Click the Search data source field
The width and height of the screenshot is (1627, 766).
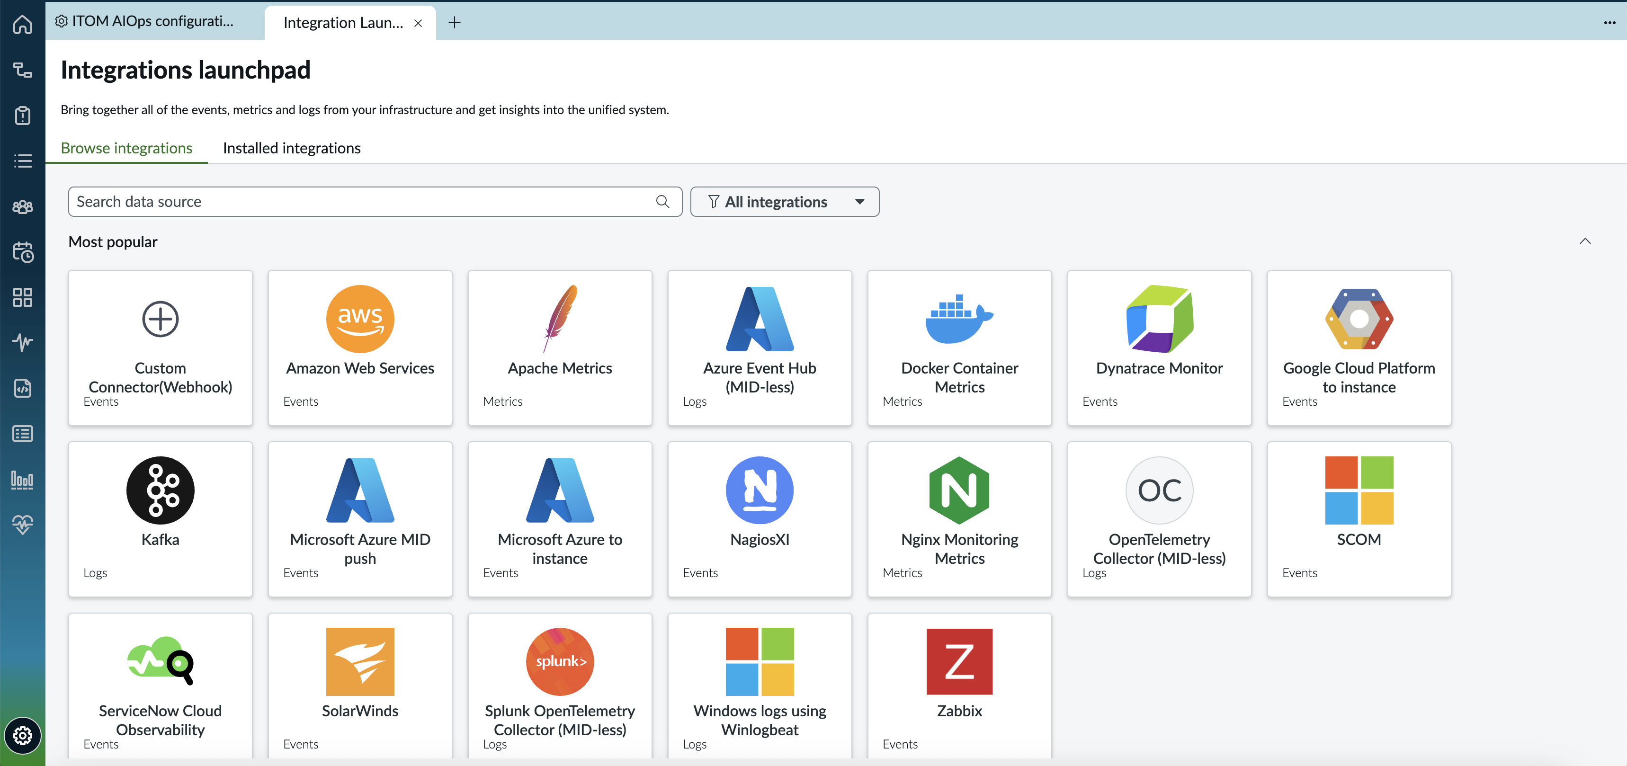(x=375, y=202)
